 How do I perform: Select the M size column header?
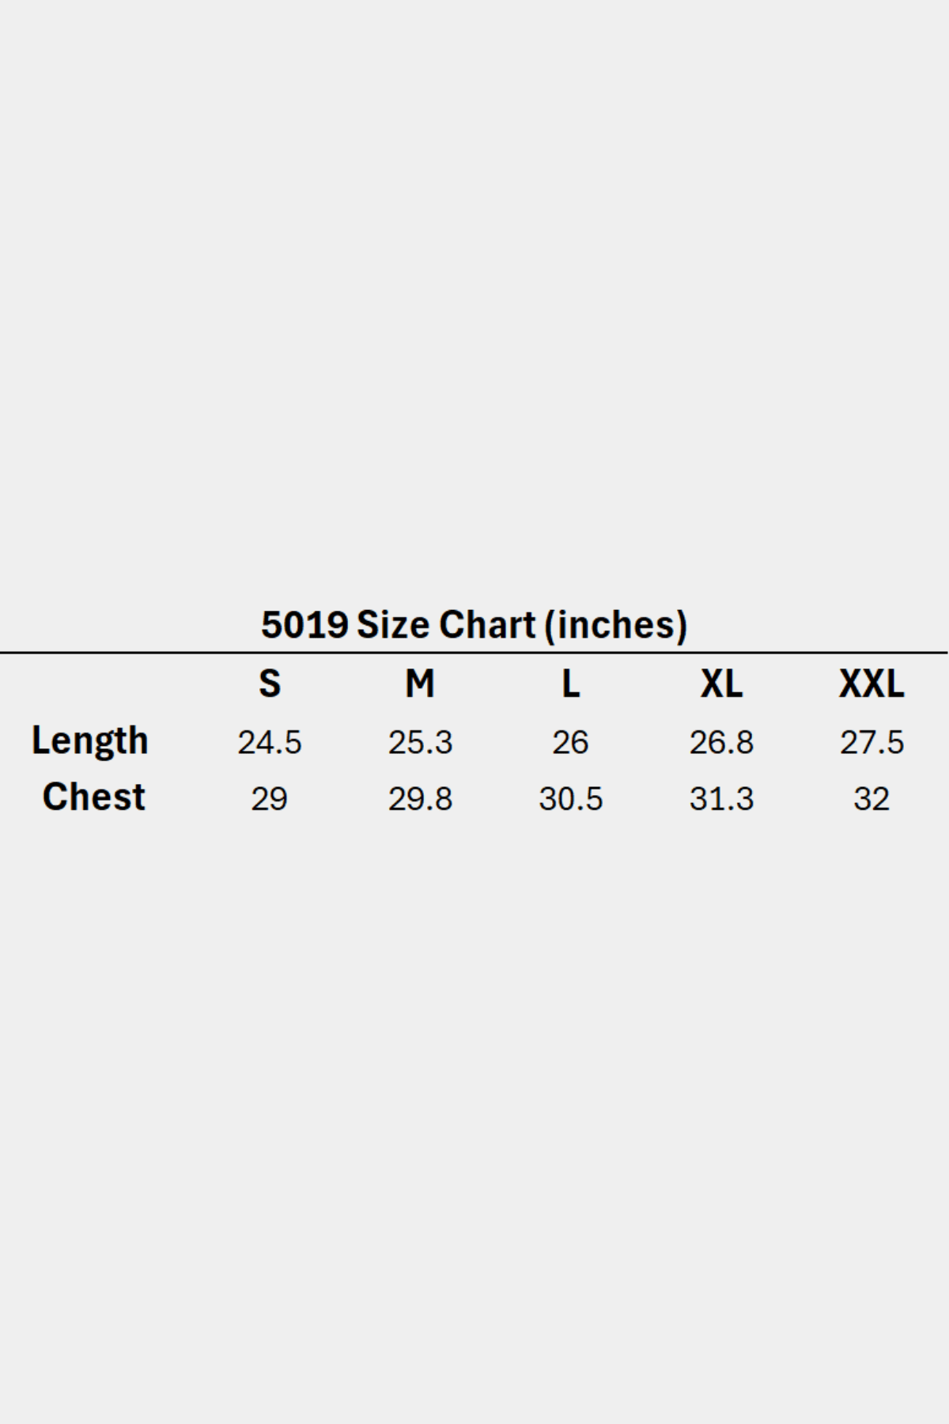420,684
